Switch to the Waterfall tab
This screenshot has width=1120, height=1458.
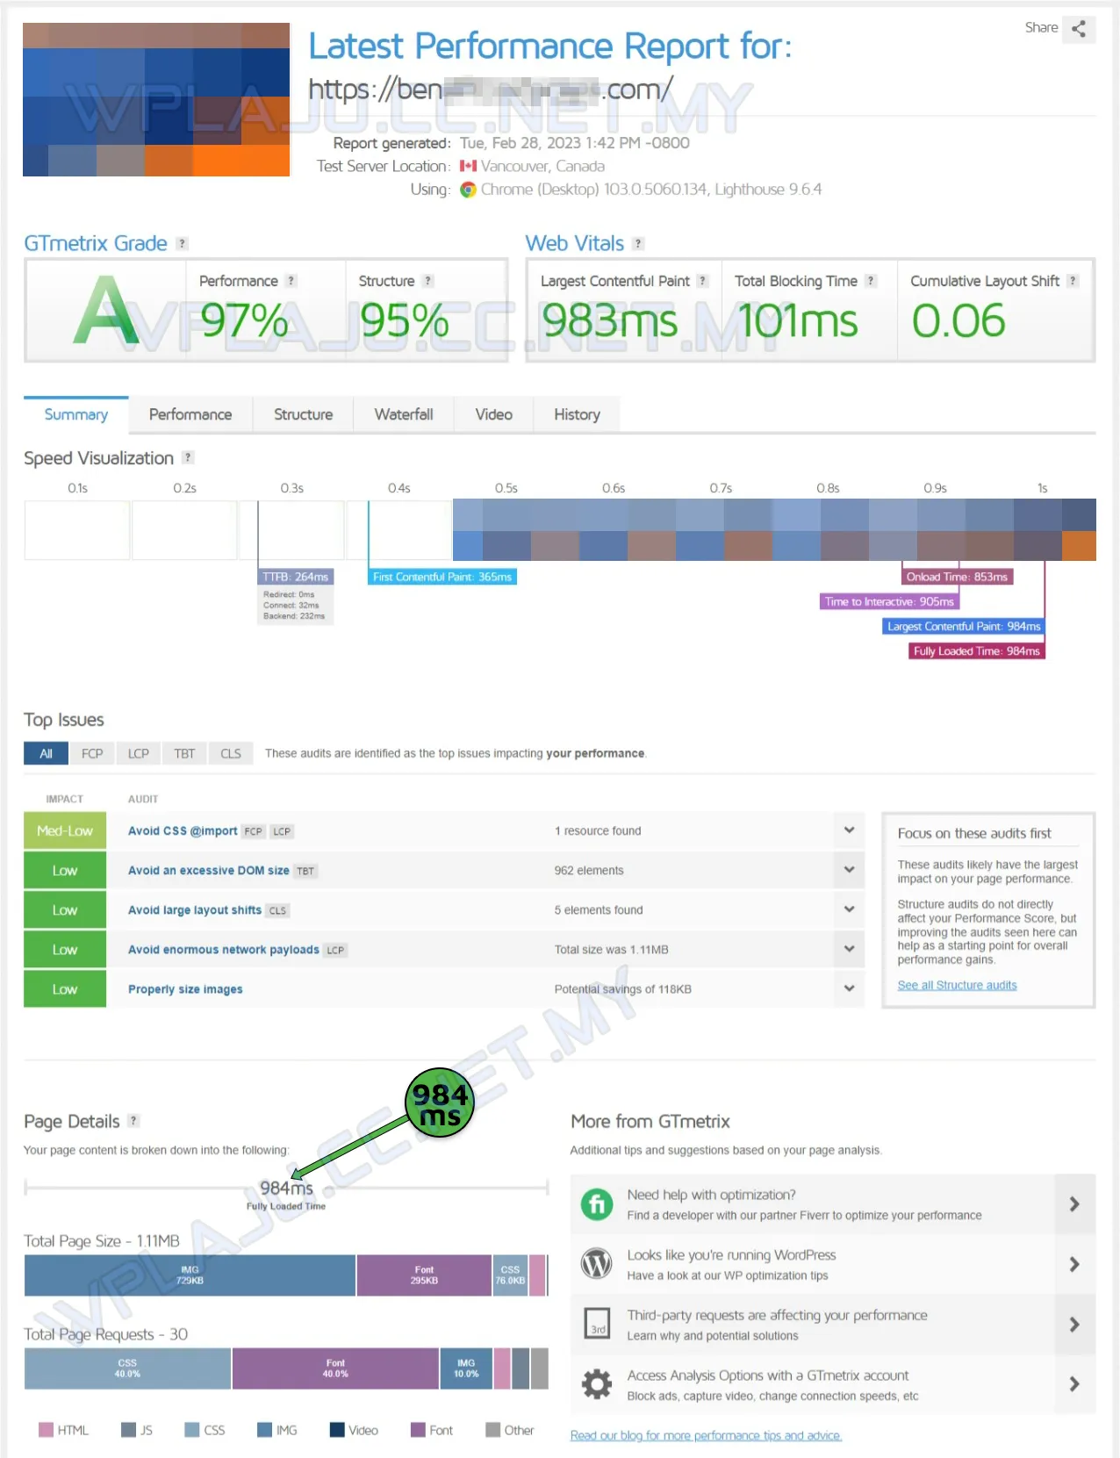(x=404, y=414)
